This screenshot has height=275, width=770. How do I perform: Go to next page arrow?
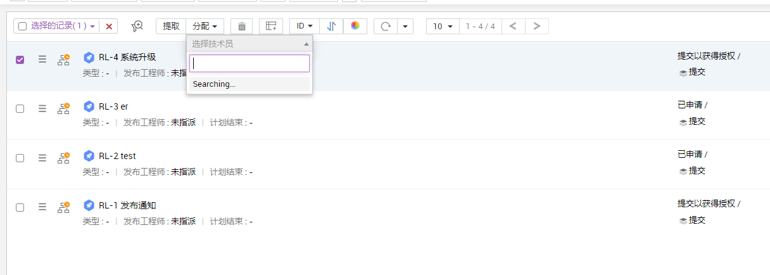coord(537,26)
